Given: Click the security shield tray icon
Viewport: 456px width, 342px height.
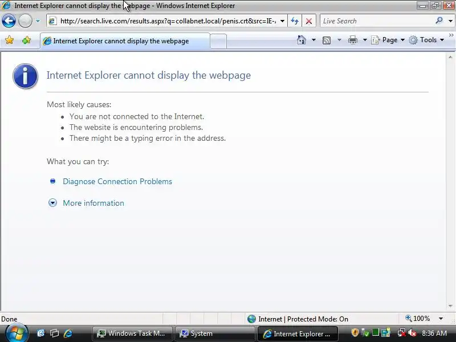Looking at the screenshot, I should coord(355,333).
